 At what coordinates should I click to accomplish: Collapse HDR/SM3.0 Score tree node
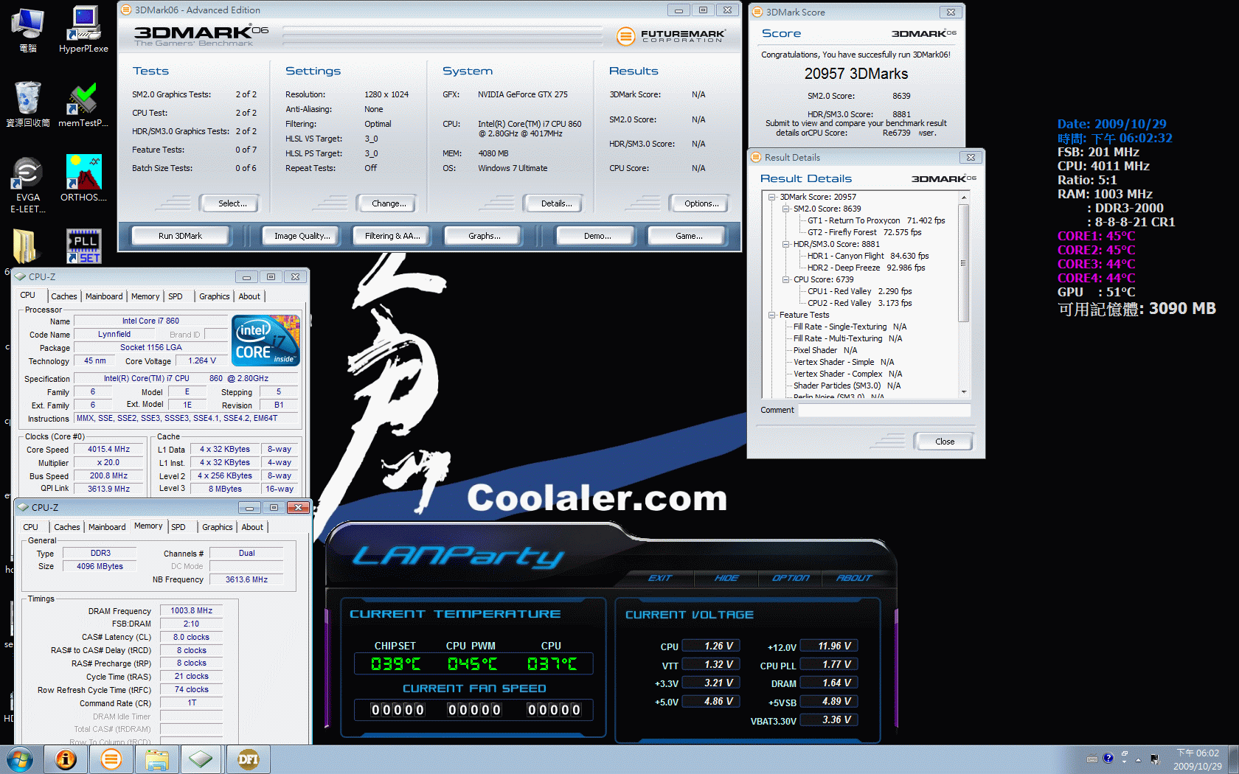click(786, 244)
